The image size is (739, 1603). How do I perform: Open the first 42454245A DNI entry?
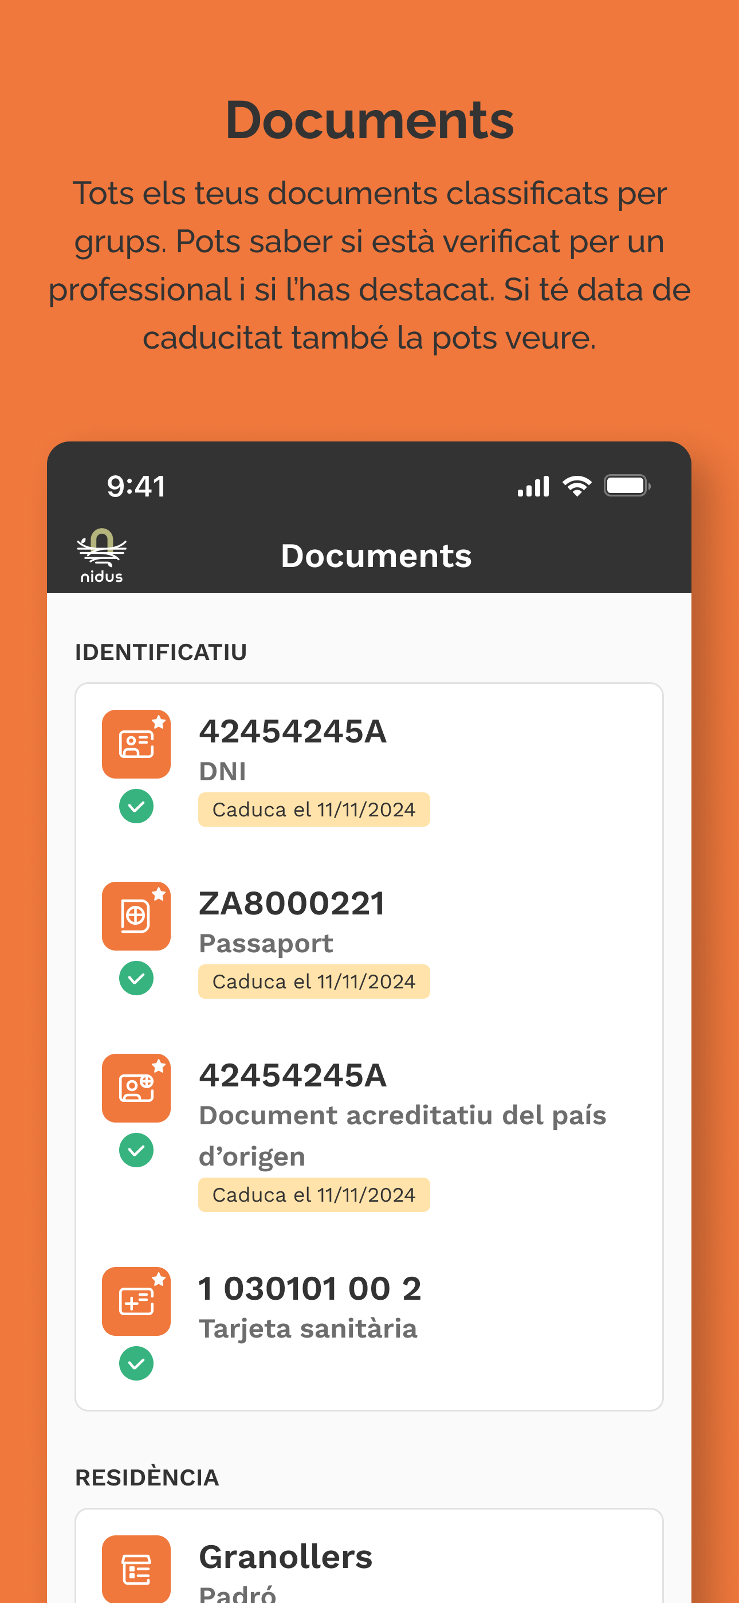[293, 731]
